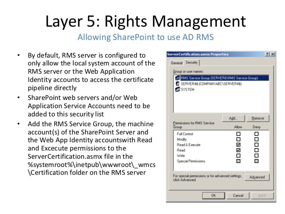Click bullet text starting 'SharePoint web servers and/or'
The height and width of the screenshot is (214, 285).
tap(89, 106)
